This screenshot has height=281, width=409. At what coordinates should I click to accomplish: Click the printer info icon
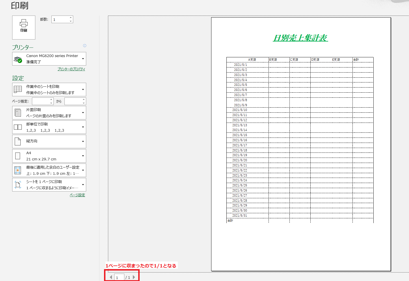[x=85, y=46]
